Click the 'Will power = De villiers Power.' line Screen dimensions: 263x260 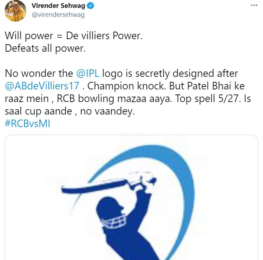[x=74, y=36]
